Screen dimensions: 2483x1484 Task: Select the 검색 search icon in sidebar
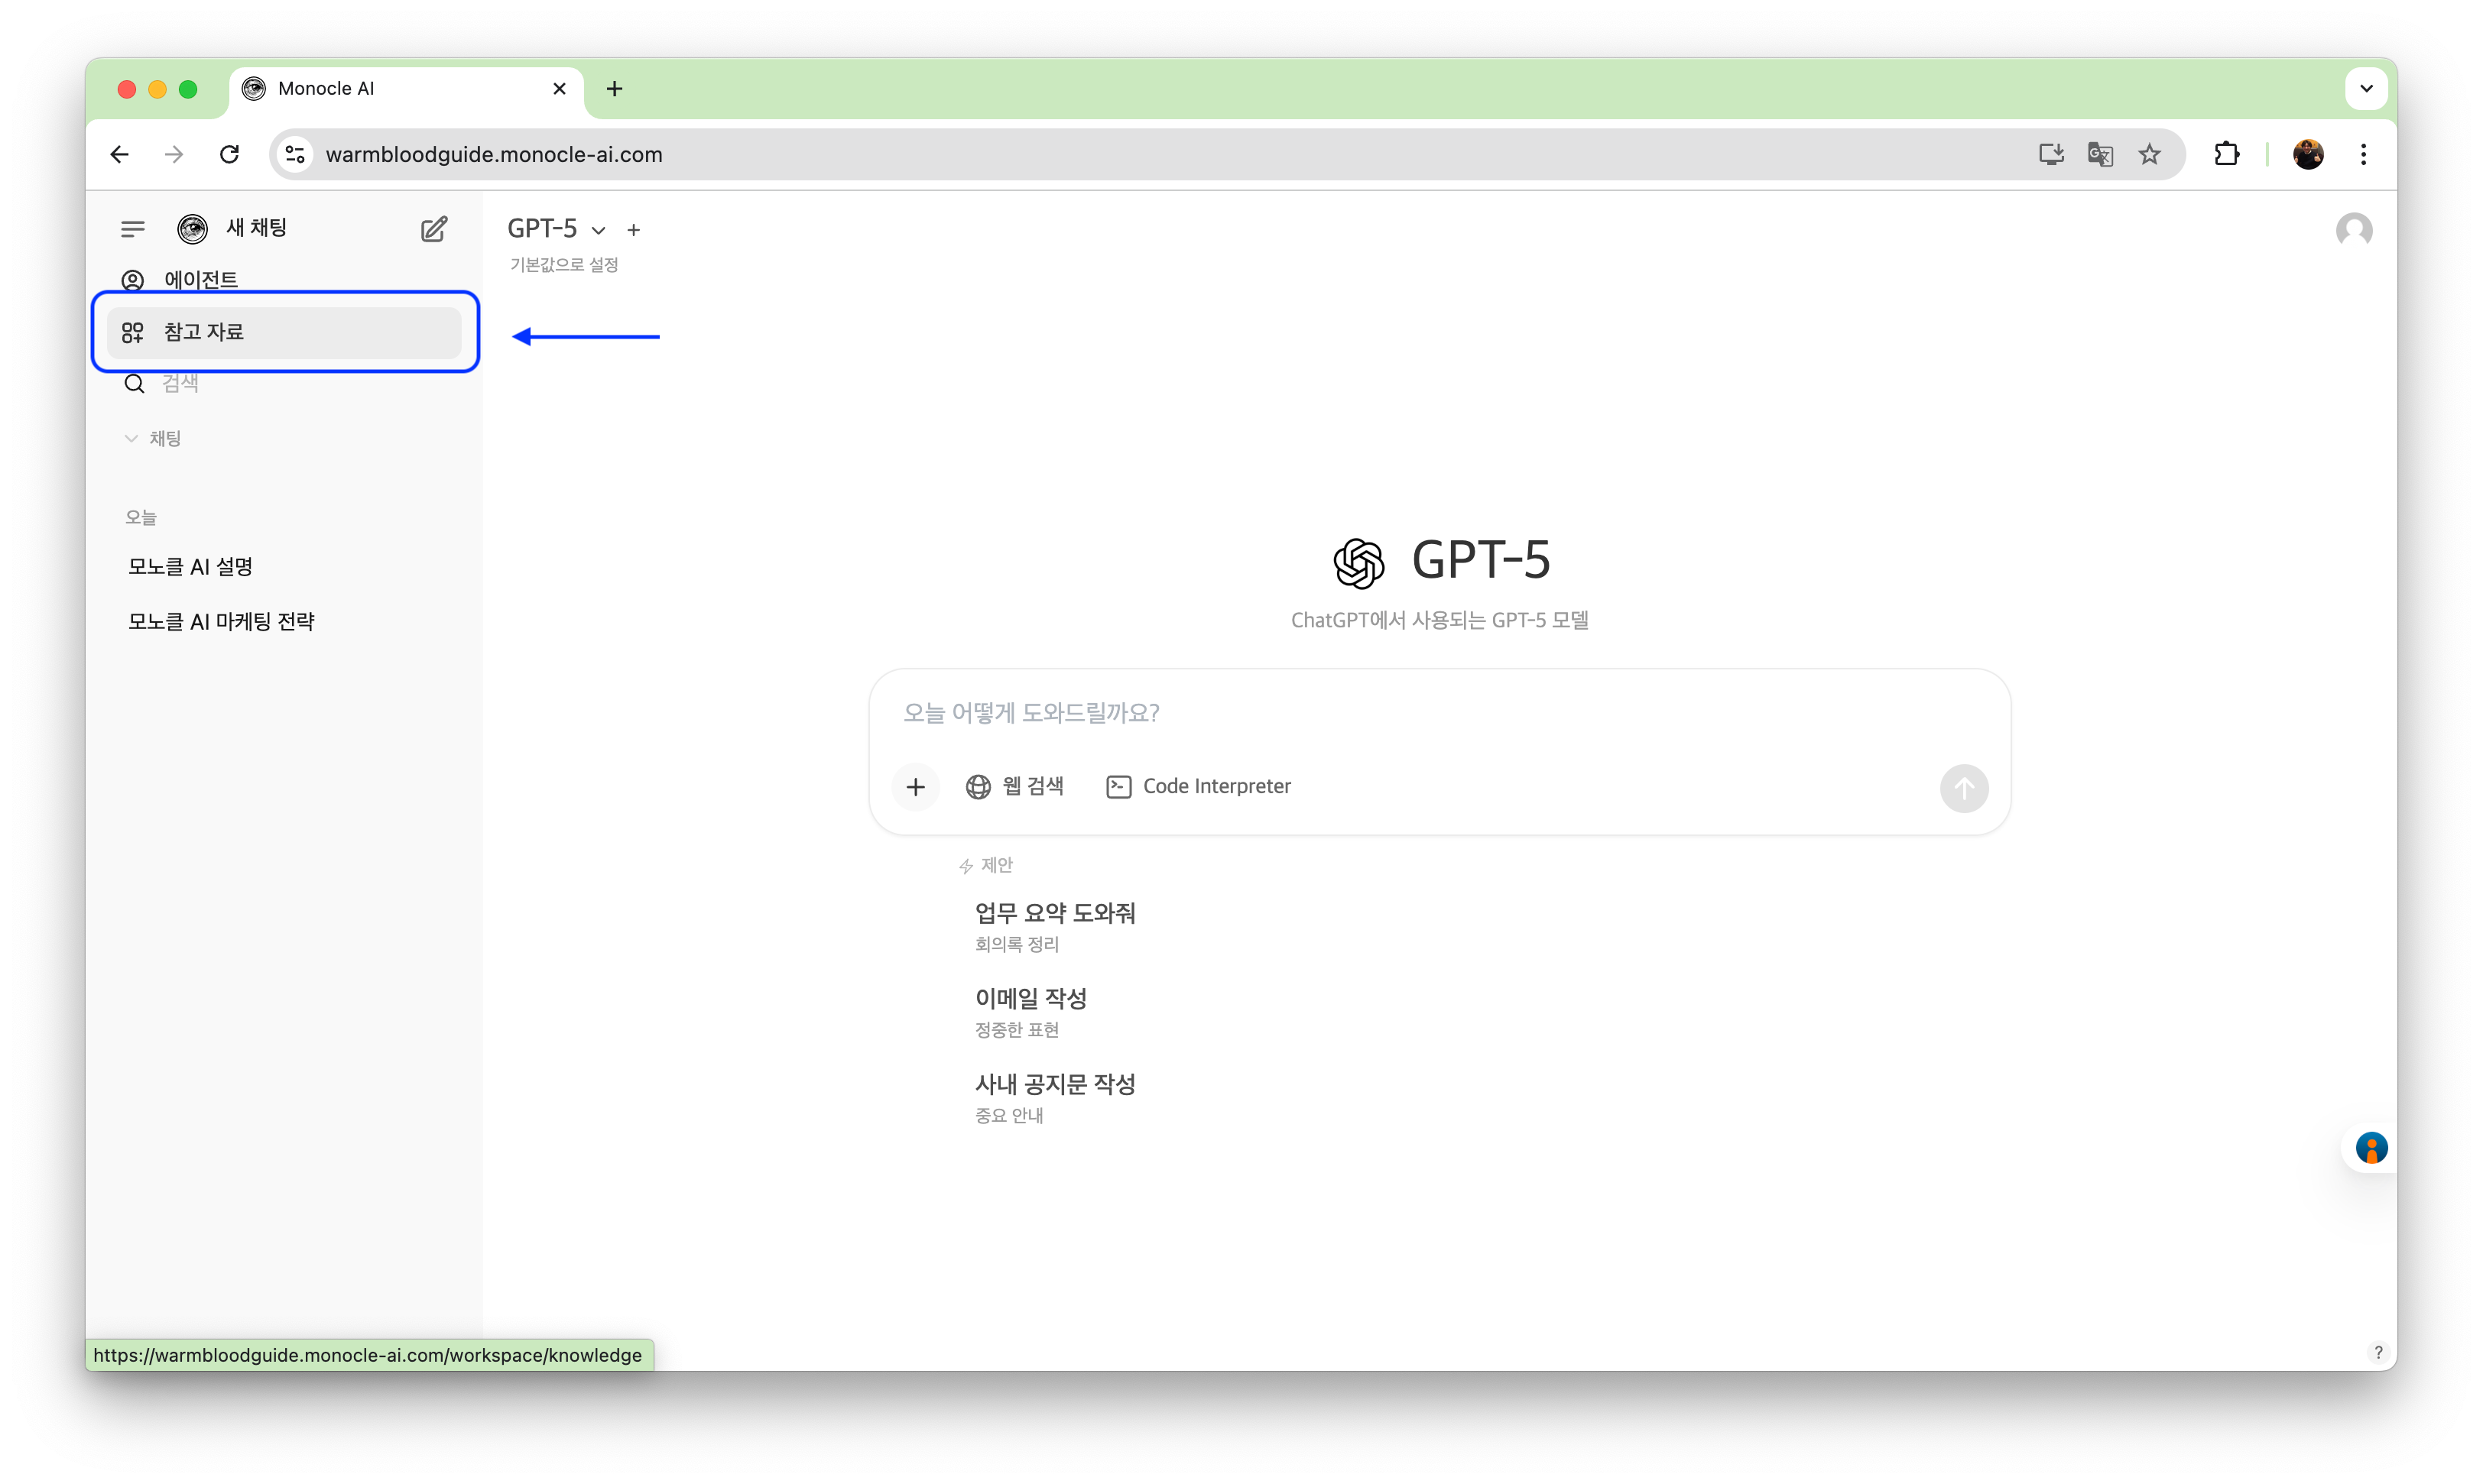tap(132, 383)
